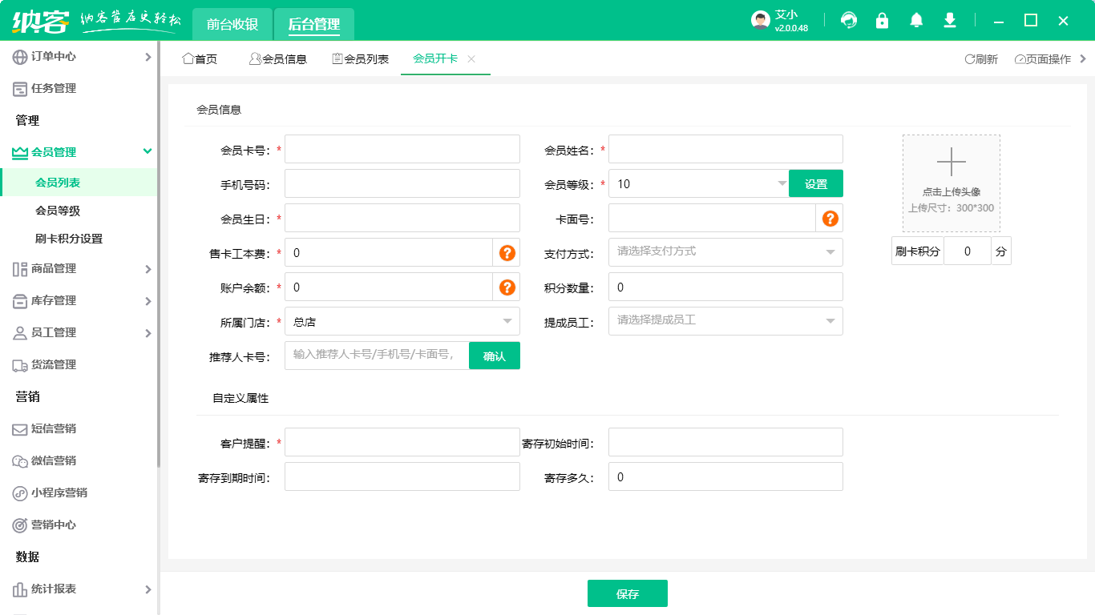The width and height of the screenshot is (1095, 615).
Task: Switch to the 前台收银 tab
Action: [x=232, y=25]
